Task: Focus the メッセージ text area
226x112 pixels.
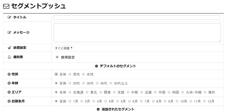Action: pos(137,33)
